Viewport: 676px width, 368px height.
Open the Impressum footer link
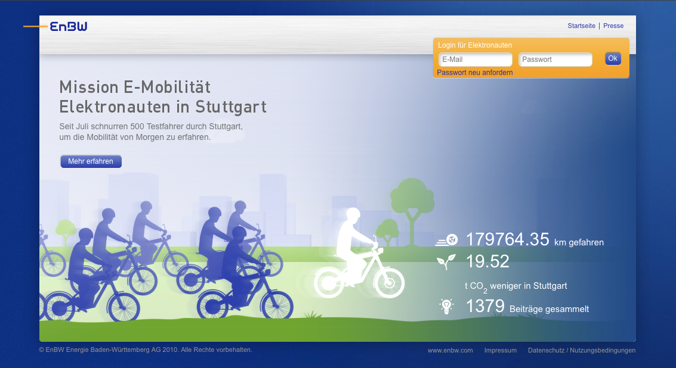pos(500,350)
